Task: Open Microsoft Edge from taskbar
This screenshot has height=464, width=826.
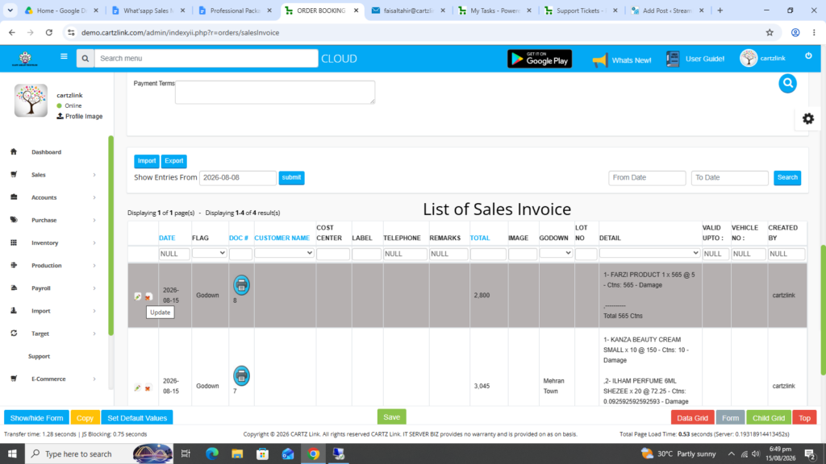Action: point(212,454)
